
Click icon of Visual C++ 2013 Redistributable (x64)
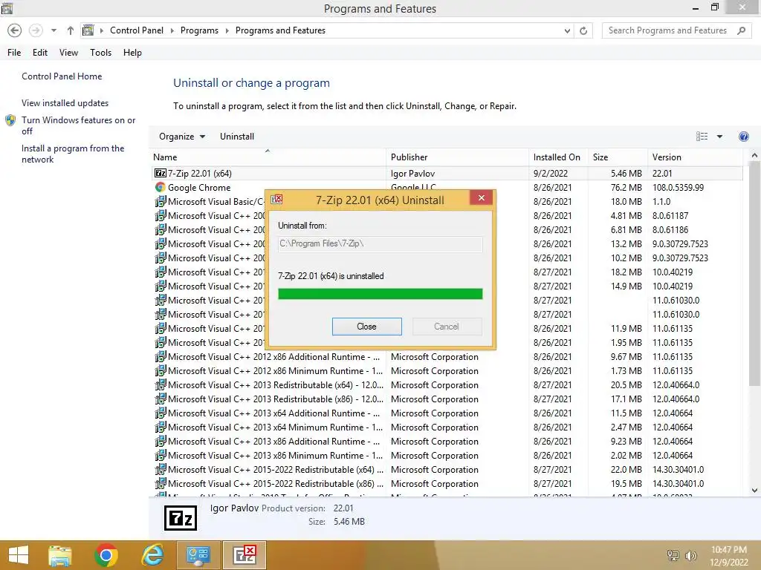(x=161, y=385)
